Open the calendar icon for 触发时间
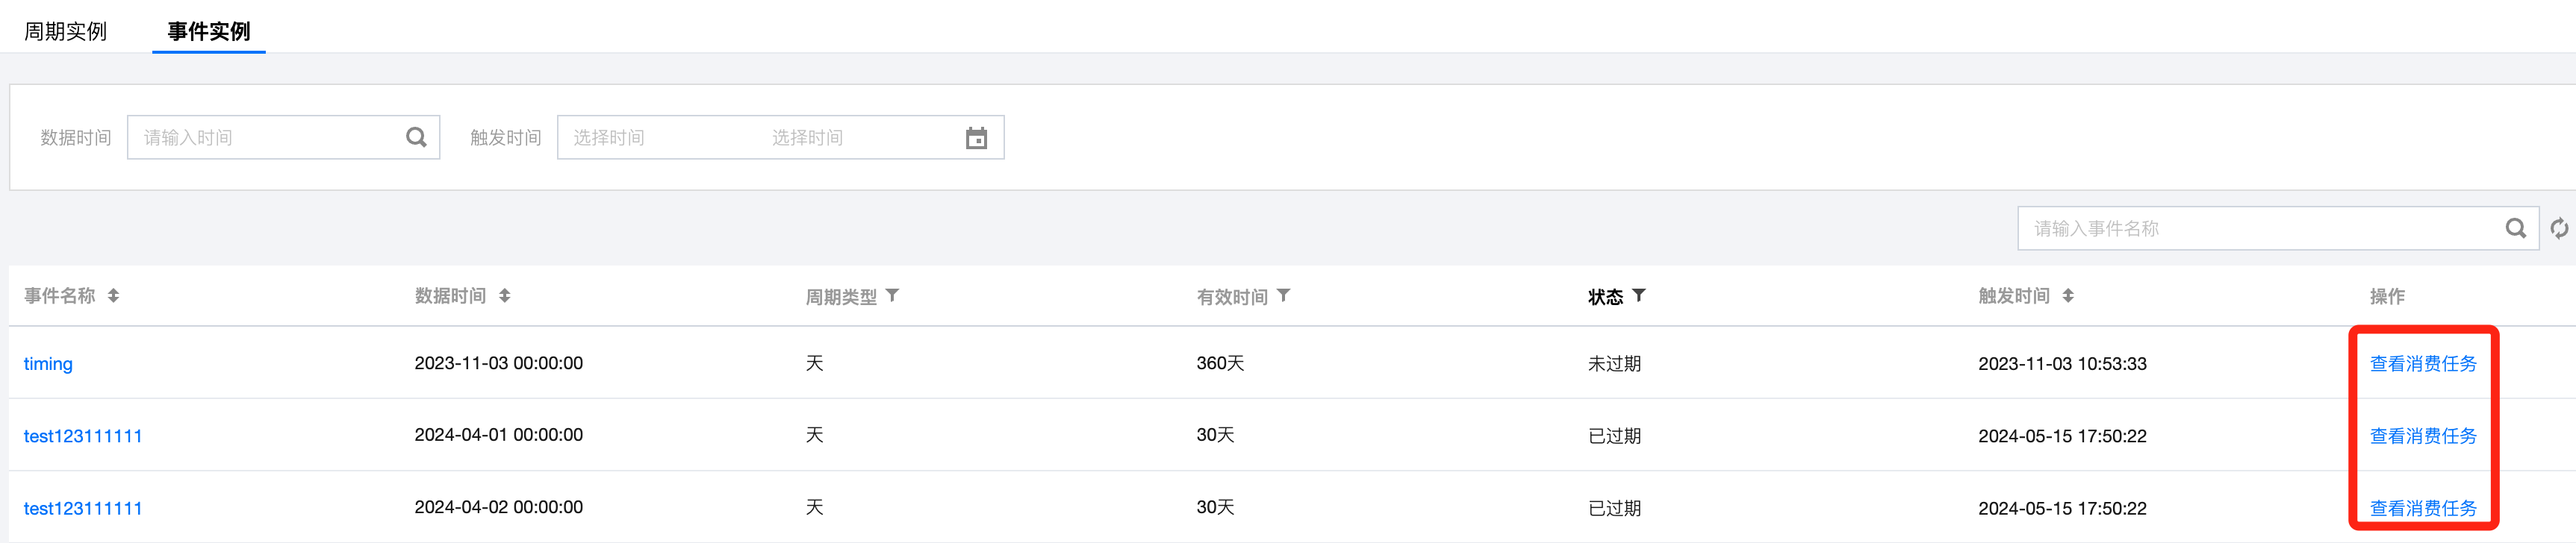Image resolution: width=2576 pixels, height=543 pixels. [976, 138]
